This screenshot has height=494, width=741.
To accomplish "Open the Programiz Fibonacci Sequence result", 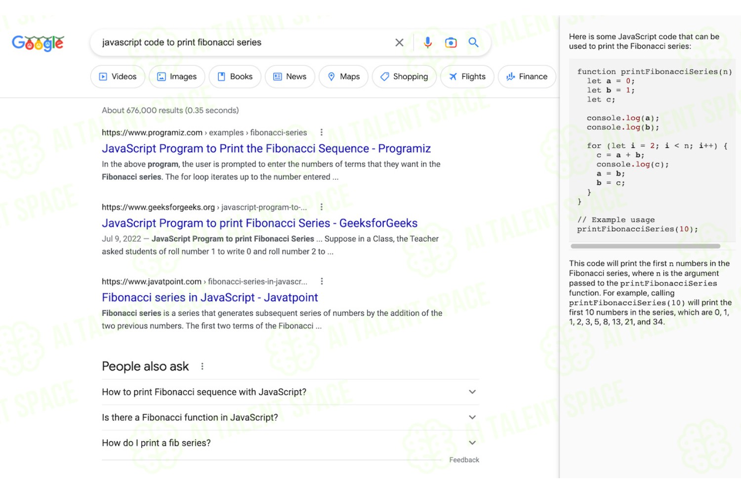I will [266, 149].
